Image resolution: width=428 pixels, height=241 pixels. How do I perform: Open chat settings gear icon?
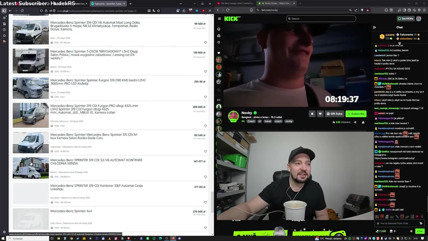[x=411, y=231]
